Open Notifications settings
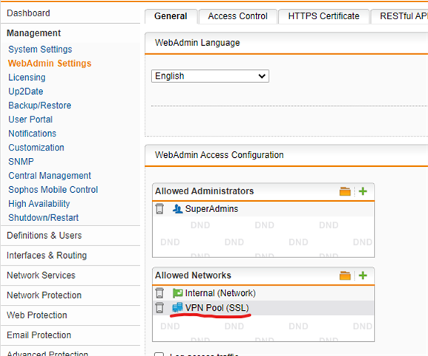 [x=33, y=133]
